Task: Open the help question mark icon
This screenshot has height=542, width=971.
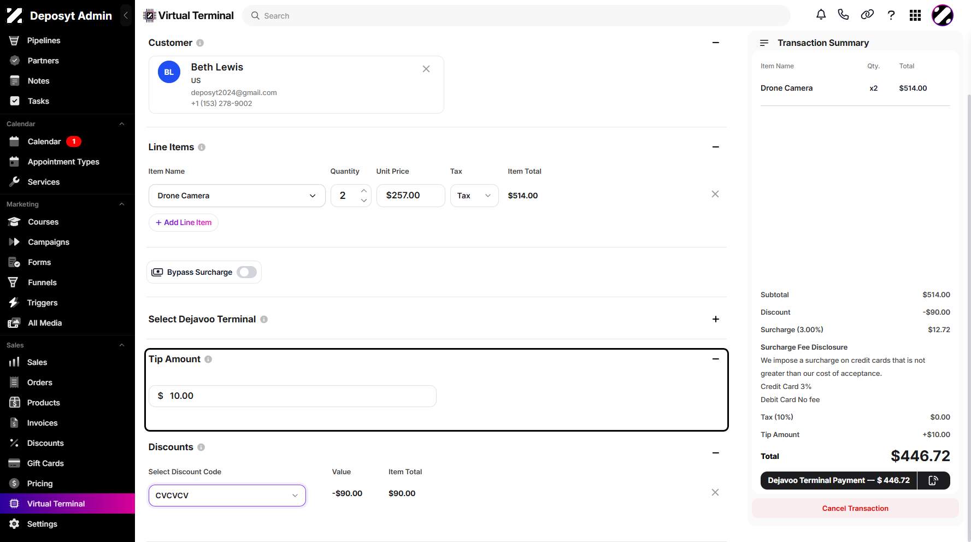Action: (x=891, y=15)
